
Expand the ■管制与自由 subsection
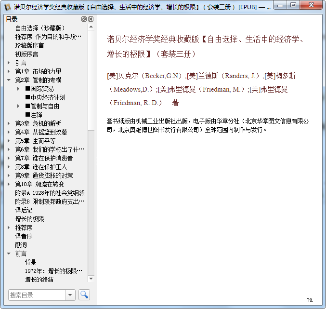point(18,106)
